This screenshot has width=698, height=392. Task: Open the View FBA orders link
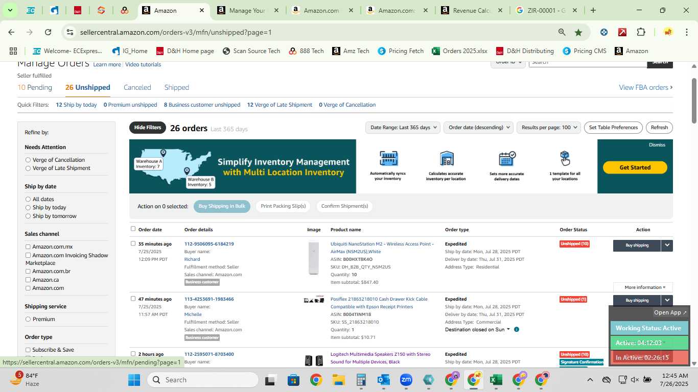[x=646, y=87]
